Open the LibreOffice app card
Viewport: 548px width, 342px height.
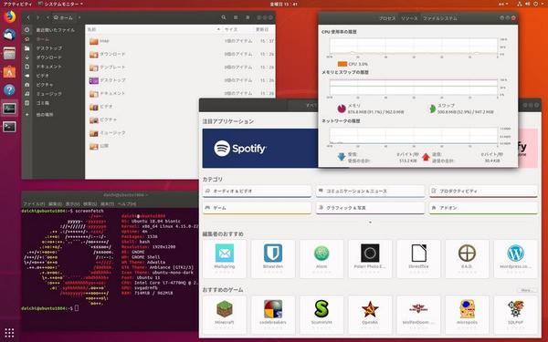pos(418,259)
